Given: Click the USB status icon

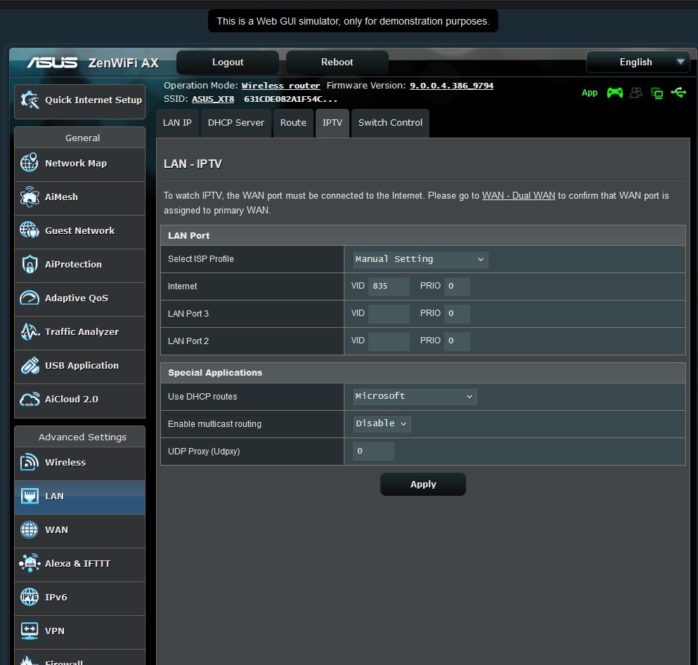Looking at the screenshot, I should (x=678, y=92).
